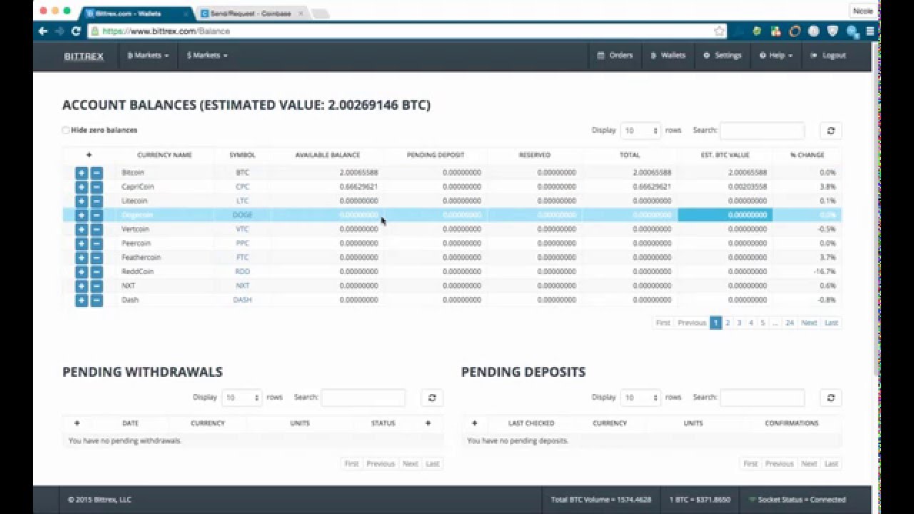The height and width of the screenshot is (514, 914).
Task: Open the Orders page
Action: click(x=615, y=56)
